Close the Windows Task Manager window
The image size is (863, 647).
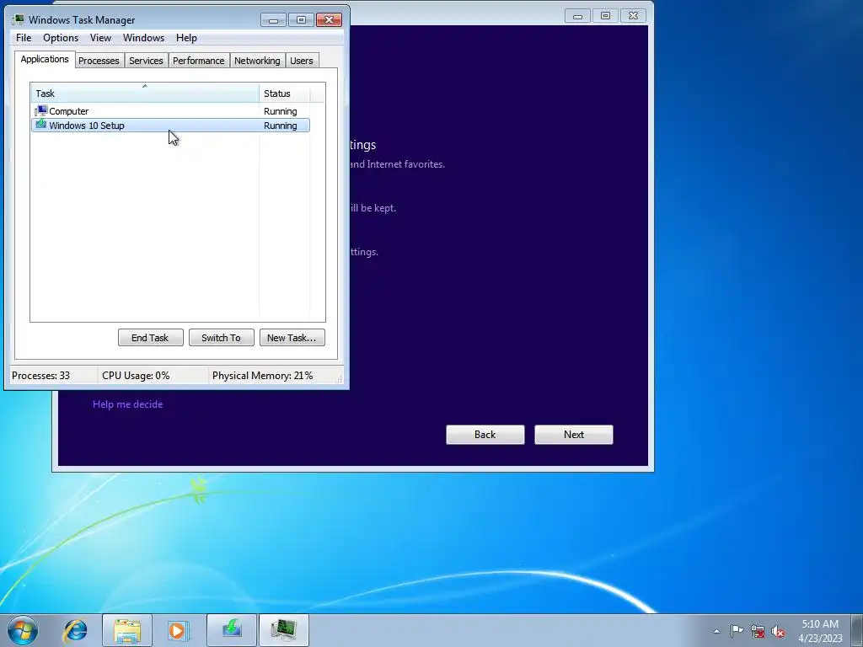pyautogui.click(x=330, y=20)
